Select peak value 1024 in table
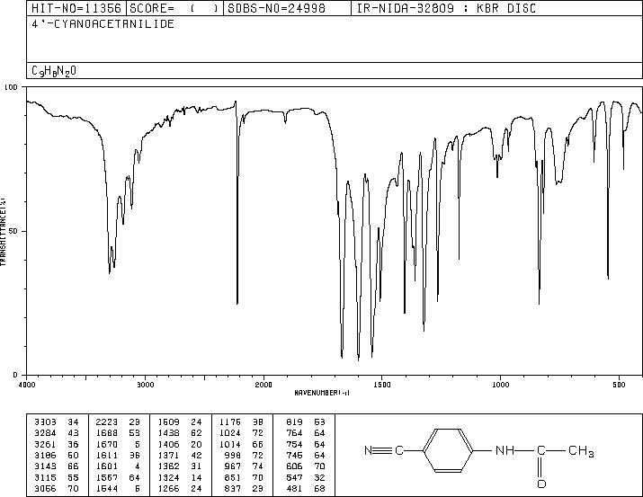The width and height of the screenshot is (643, 497). pos(230,433)
